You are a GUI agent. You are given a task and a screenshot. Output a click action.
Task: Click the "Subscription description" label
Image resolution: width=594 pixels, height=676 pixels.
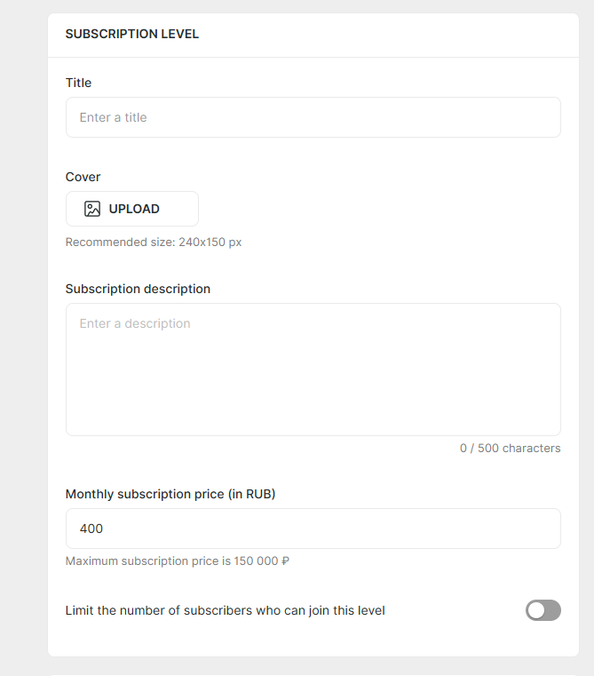pyautogui.click(x=138, y=289)
